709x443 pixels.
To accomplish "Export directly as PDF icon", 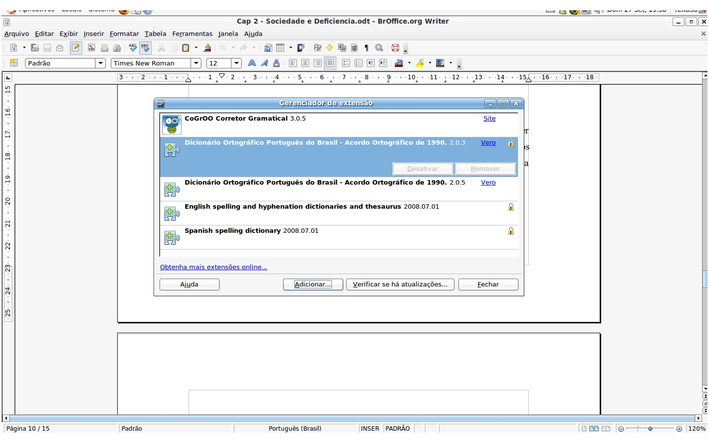I will pos(92,48).
